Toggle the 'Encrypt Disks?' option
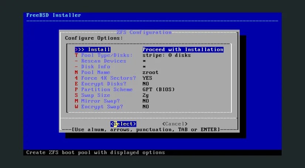 [101, 84]
